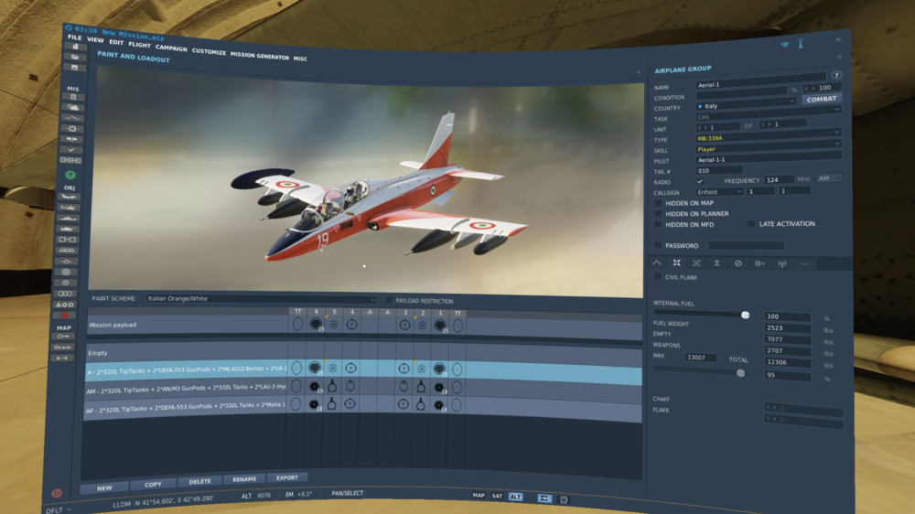Enable HIDDEN ON MAP checkbox
This screenshot has height=514, width=915.
pos(658,203)
